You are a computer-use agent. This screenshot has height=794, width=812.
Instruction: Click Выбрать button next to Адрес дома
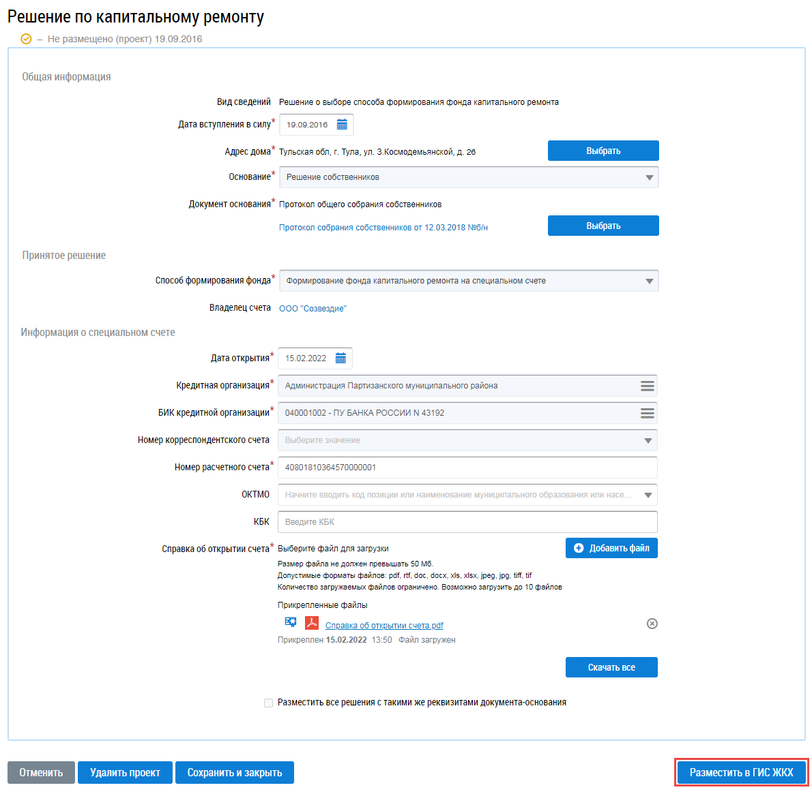(603, 151)
